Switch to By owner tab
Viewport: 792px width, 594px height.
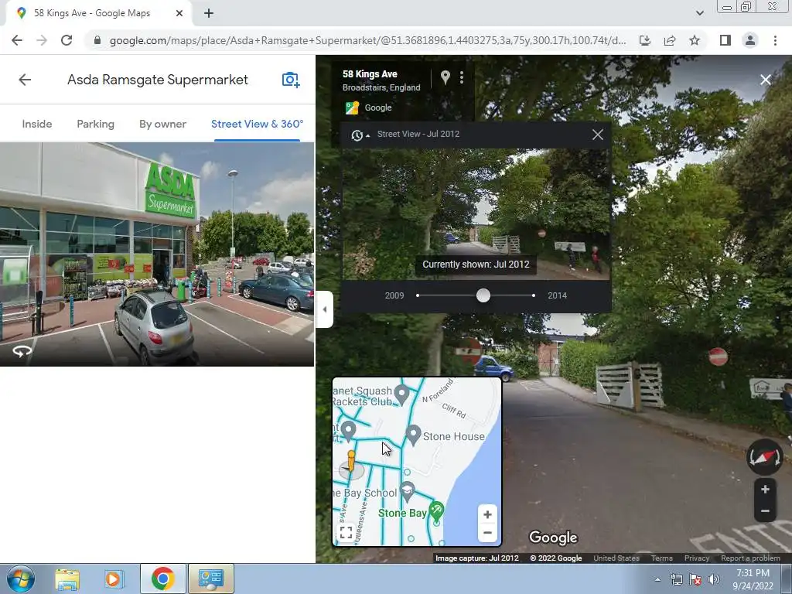[x=162, y=124]
